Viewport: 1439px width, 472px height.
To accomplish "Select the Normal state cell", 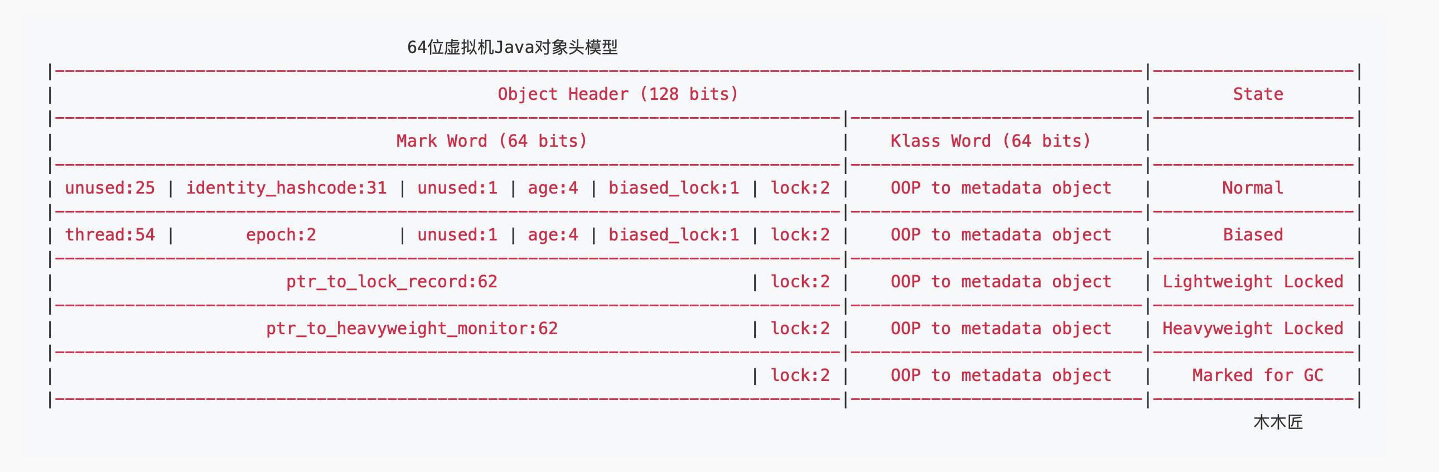I will pos(1252,187).
